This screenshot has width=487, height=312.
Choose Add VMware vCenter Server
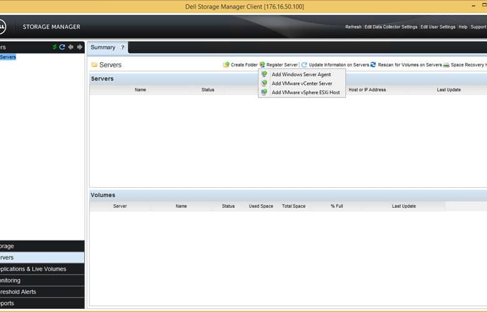click(x=302, y=84)
